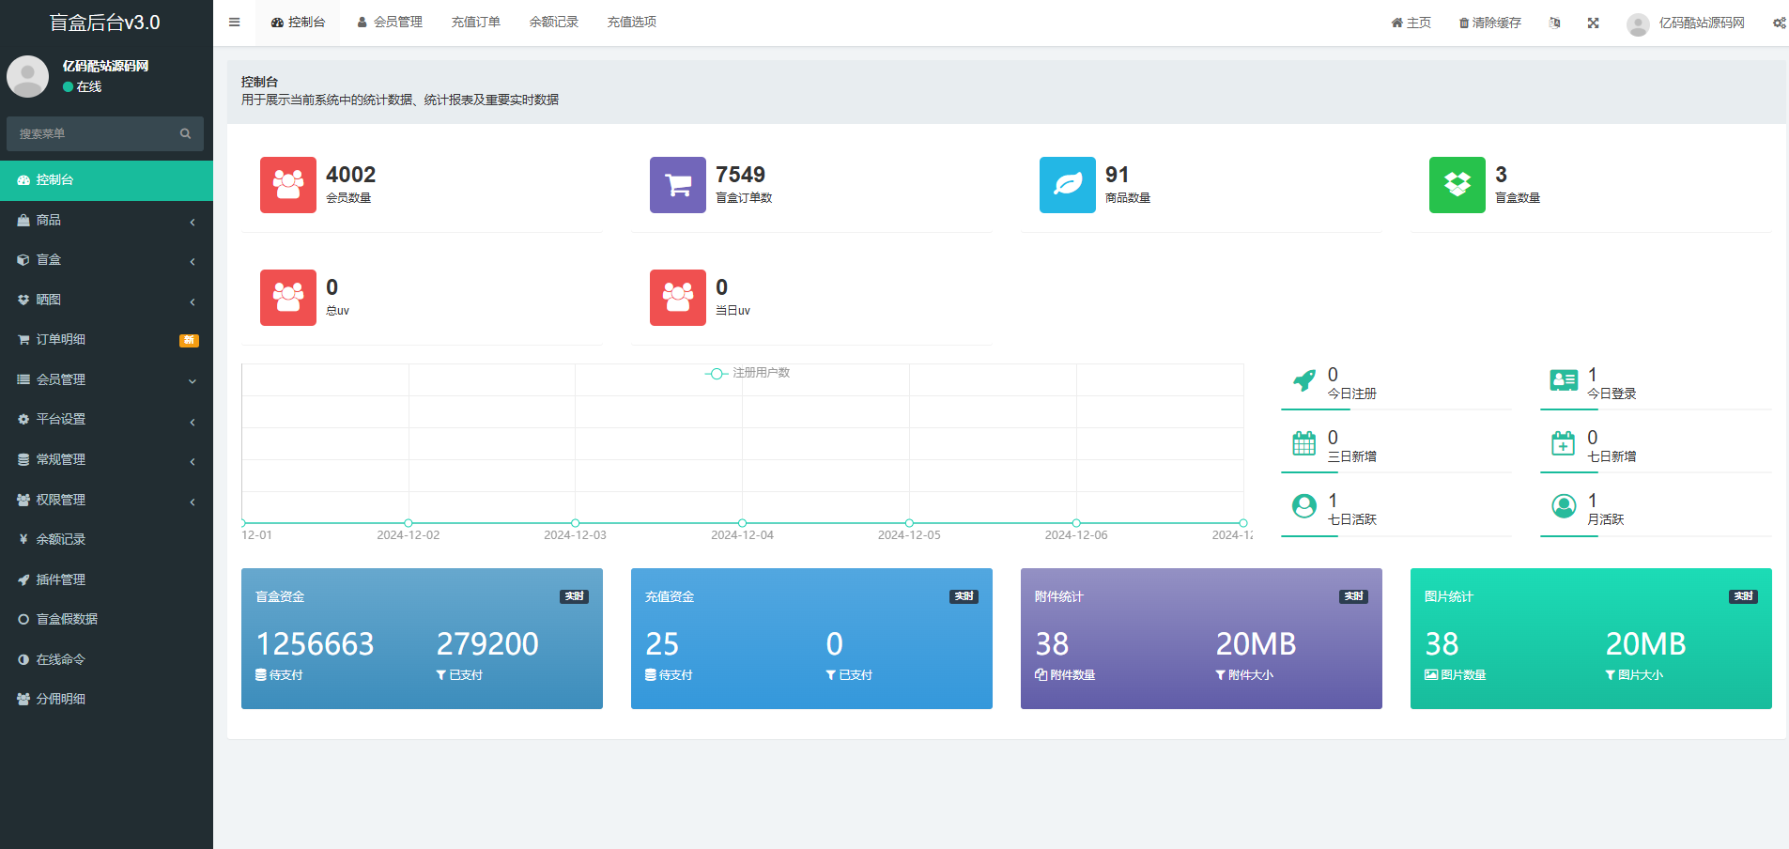Expand the 平台设置 sidebar menu
The height and width of the screenshot is (849, 1789).
(106, 420)
